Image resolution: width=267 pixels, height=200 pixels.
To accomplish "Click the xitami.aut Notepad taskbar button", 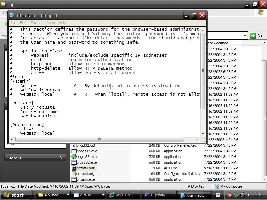I will pyautogui.click(x=194, y=195).
